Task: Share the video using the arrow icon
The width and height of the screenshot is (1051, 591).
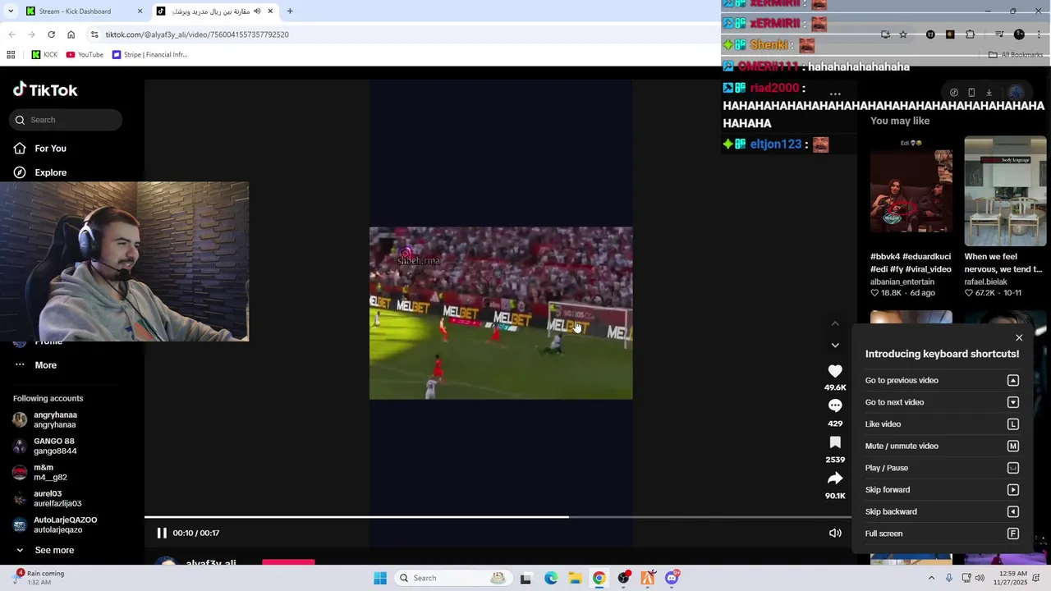Action: 835,479
